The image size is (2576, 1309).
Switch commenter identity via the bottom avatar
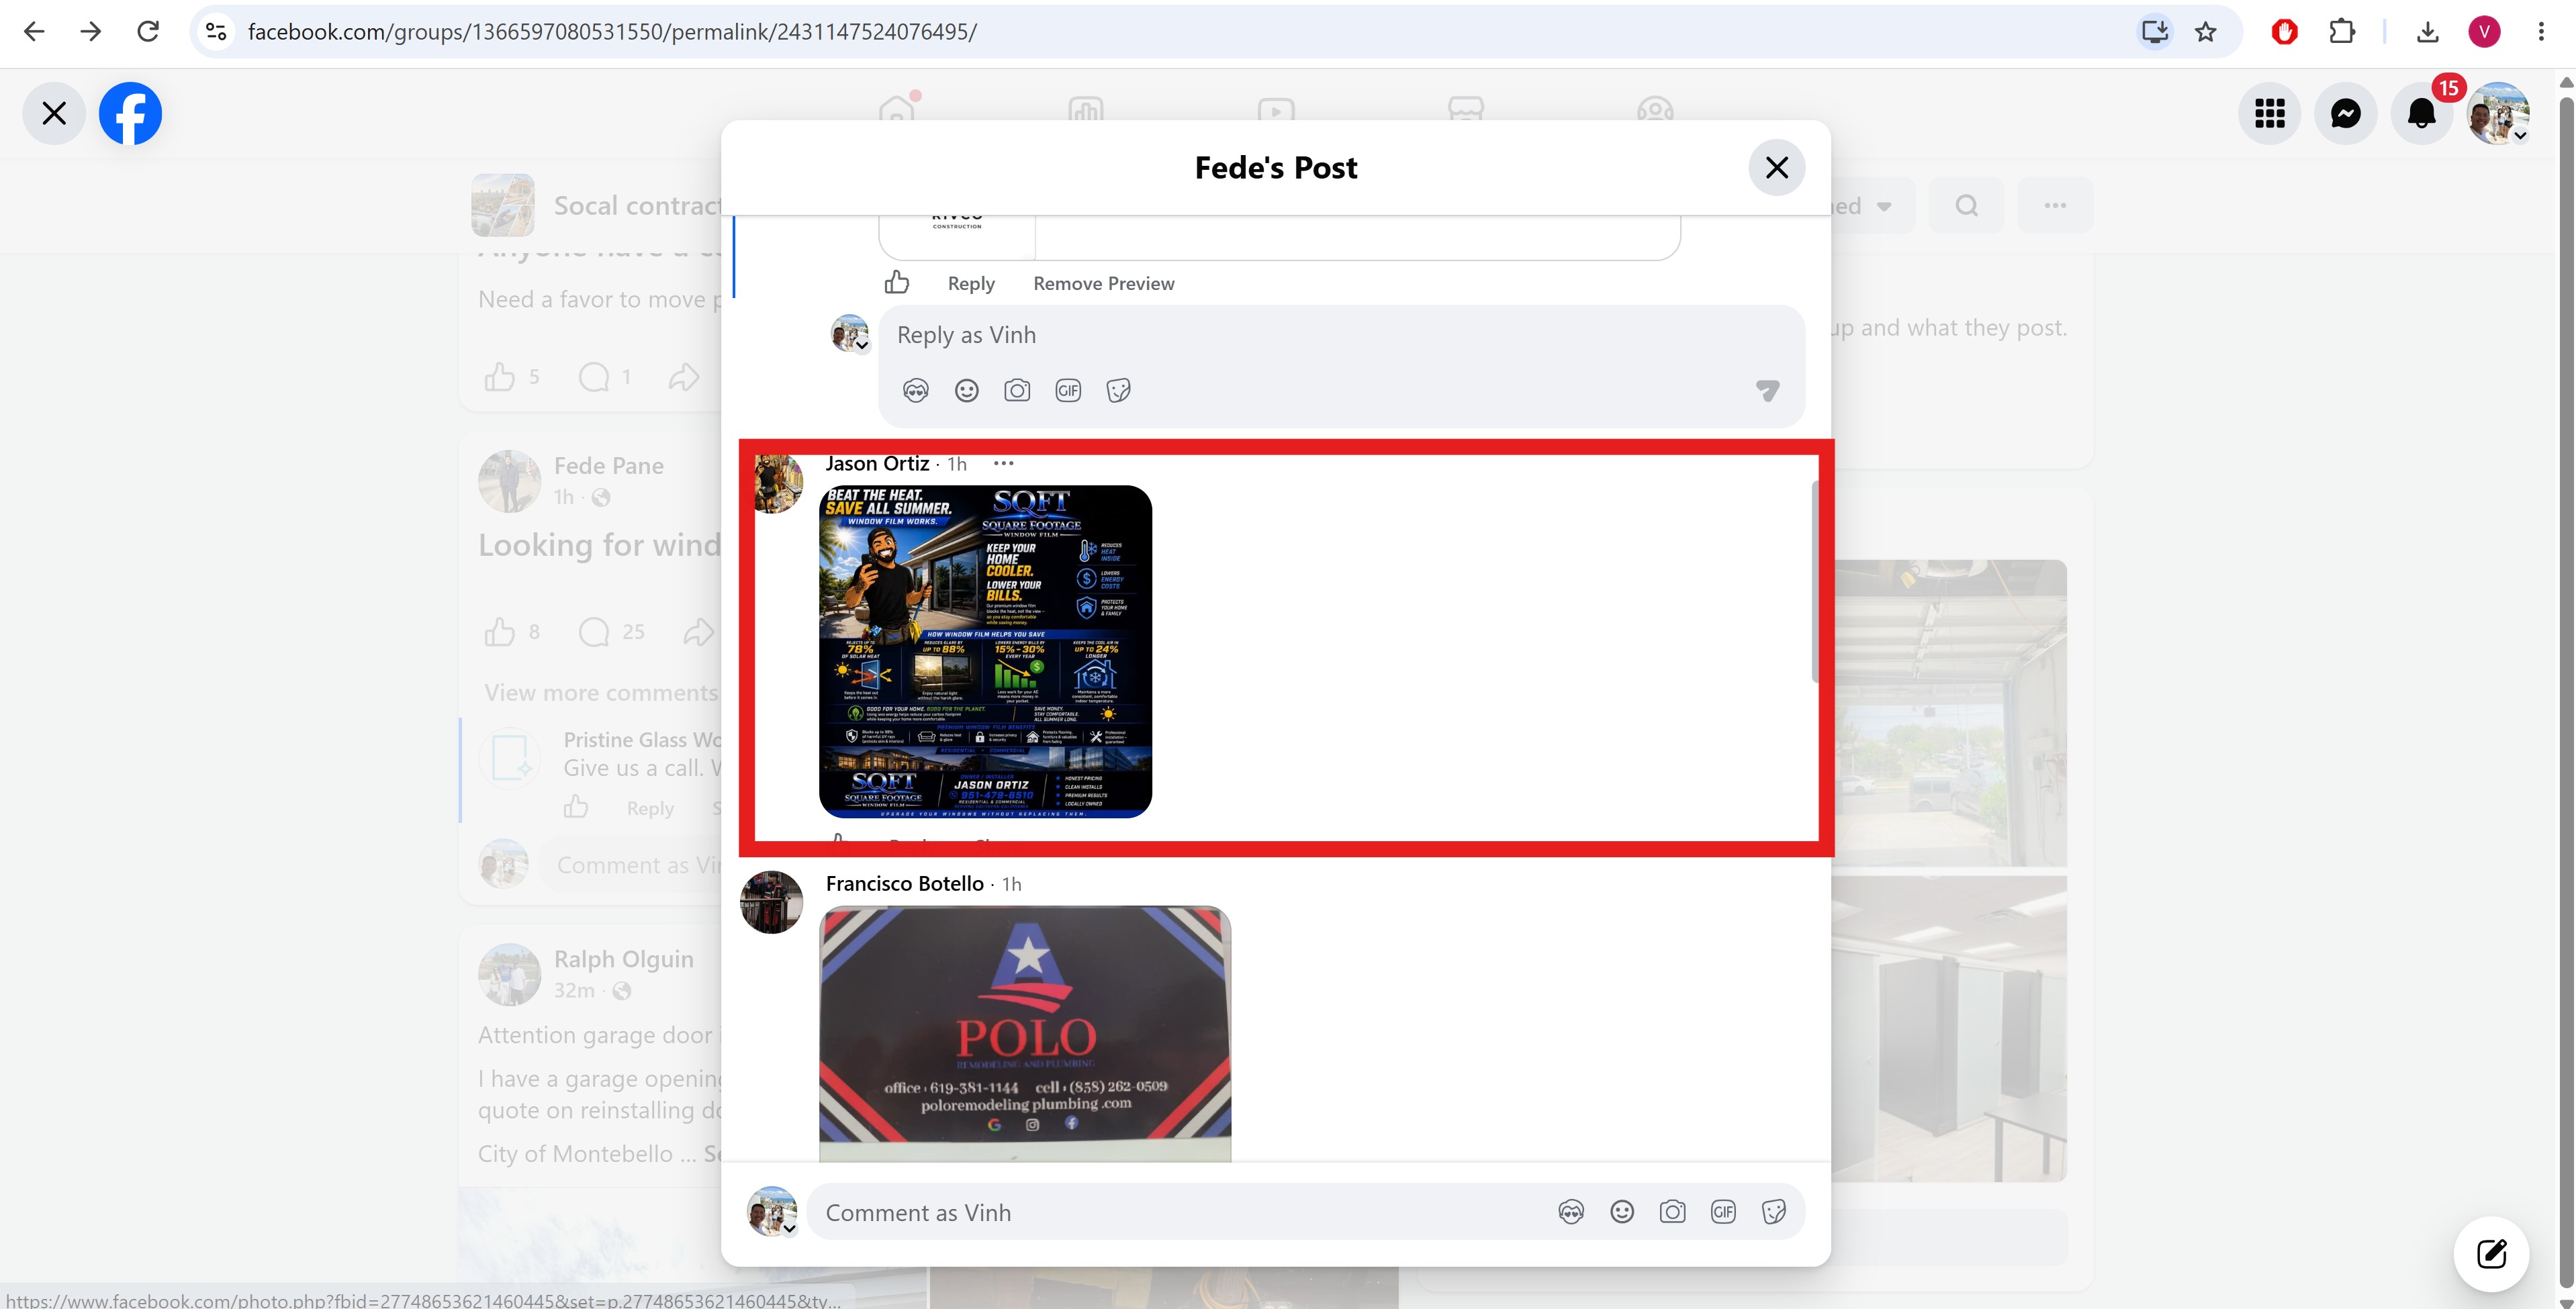pyautogui.click(x=772, y=1211)
